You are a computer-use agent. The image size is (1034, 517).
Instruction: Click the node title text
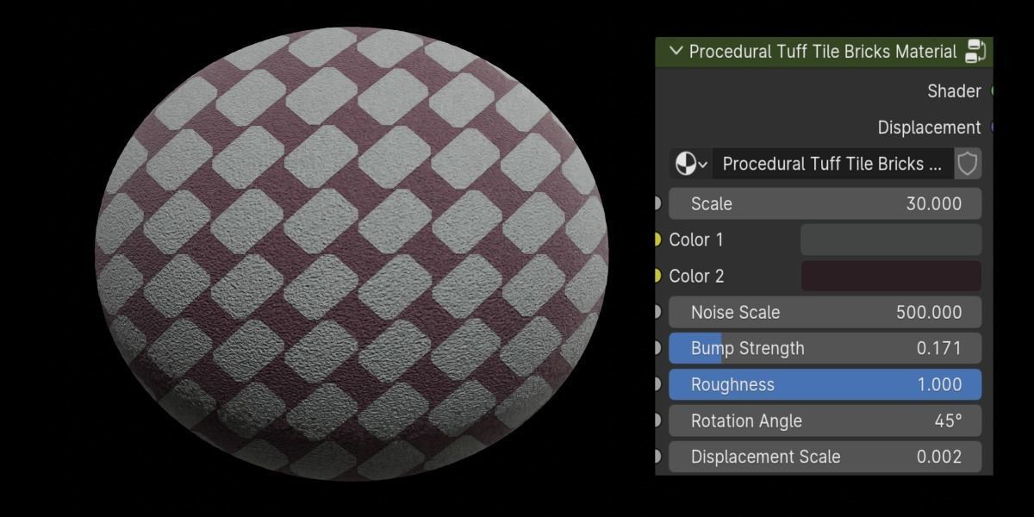click(x=823, y=52)
